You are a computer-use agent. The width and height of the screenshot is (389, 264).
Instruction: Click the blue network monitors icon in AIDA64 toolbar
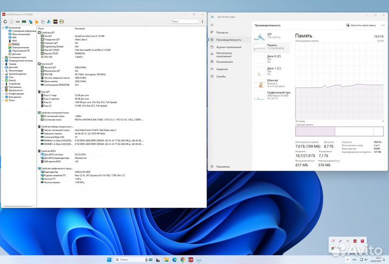pyautogui.click(x=30, y=22)
